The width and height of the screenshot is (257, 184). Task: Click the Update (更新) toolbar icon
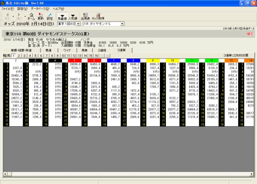[x=41, y=16]
